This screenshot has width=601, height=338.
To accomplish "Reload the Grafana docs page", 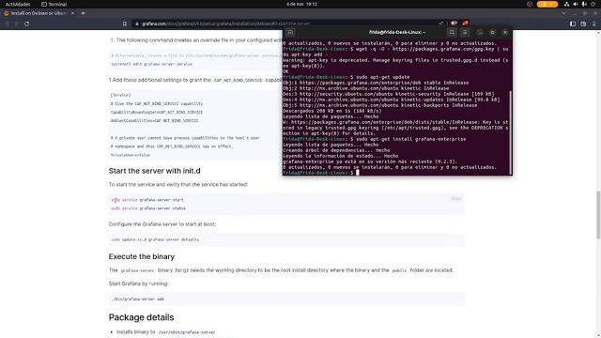I will (x=27, y=23).
